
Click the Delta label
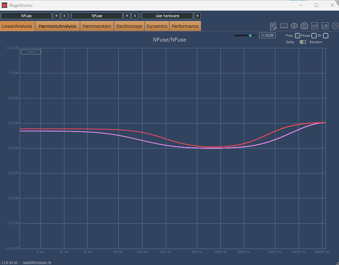290,42
